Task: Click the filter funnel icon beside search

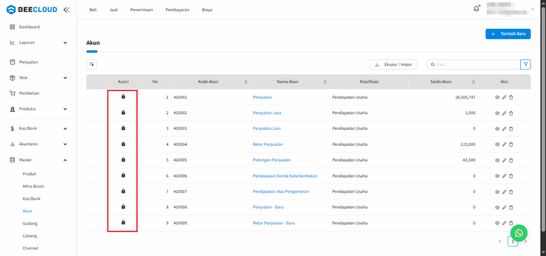Action: [526, 64]
